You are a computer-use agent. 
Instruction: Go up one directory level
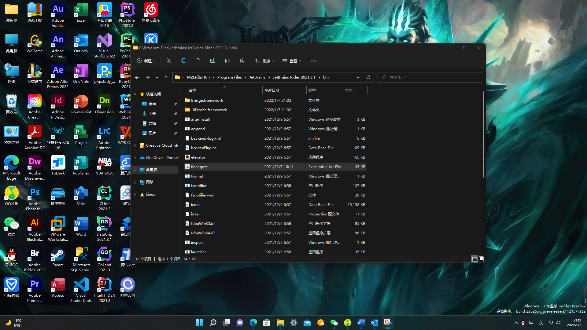click(166, 77)
